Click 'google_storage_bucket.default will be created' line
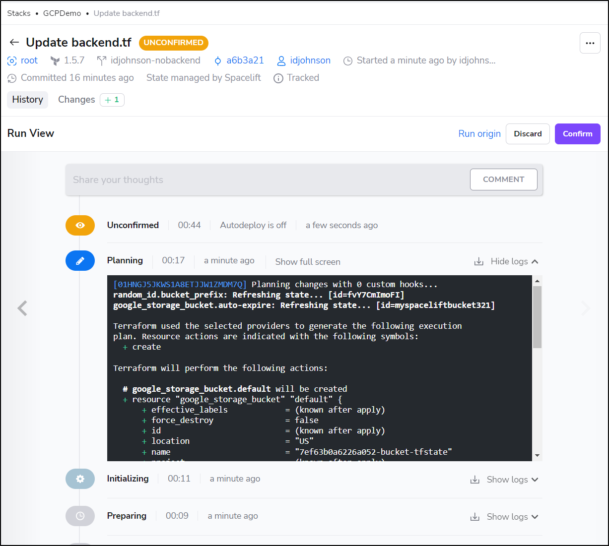The image size is (609, 546). click(235, 389)
